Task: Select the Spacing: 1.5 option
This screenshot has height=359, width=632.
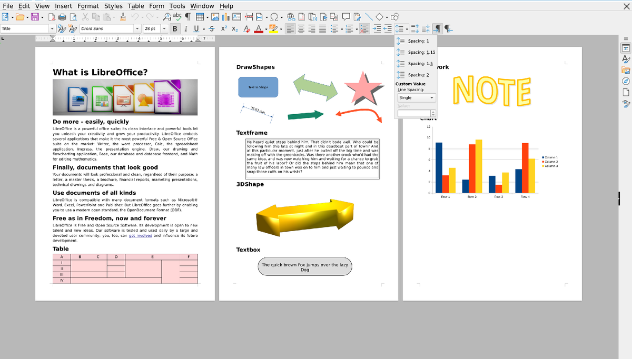Action: [416, 63]
